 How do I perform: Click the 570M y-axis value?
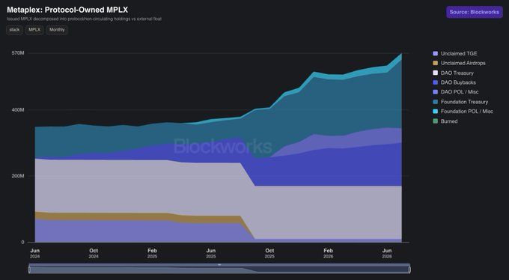[x=18, y=53]
